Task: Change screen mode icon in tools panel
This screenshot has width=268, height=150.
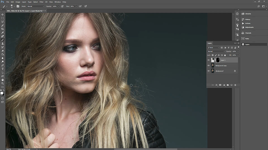Action: pyautogui.click(x=3, y=102)
